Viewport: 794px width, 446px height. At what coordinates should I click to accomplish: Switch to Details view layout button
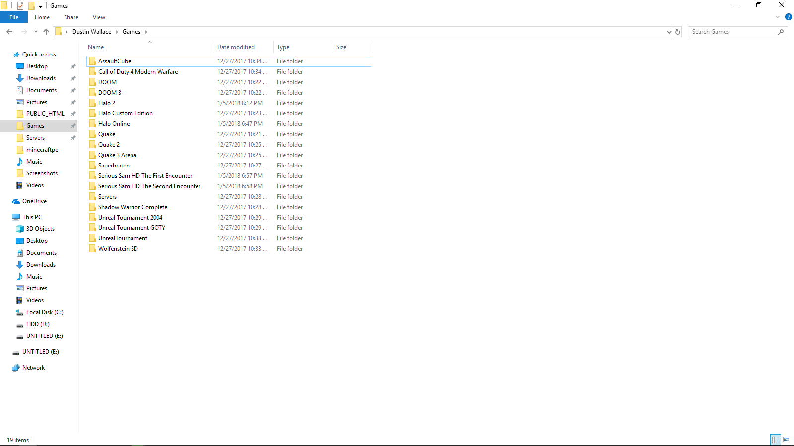[x=776, y=440]
